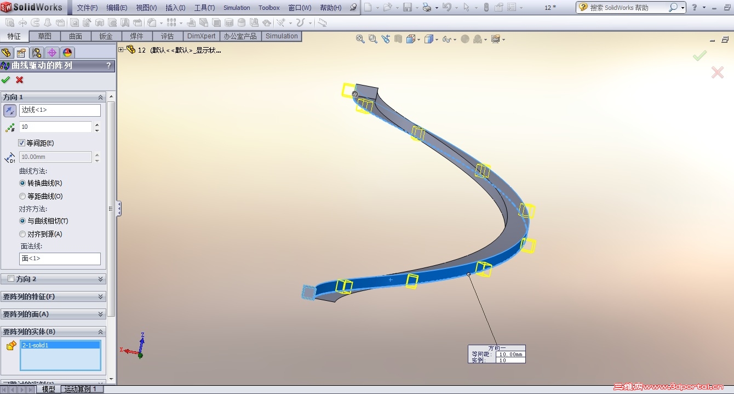Click the PropertyManager help question mark
This screenshot has height=394, width=734.
(x=108, y=65)
